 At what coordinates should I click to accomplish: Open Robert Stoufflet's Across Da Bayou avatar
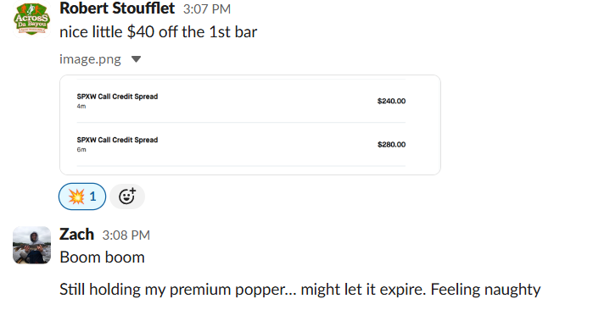[x=31, y=19]
